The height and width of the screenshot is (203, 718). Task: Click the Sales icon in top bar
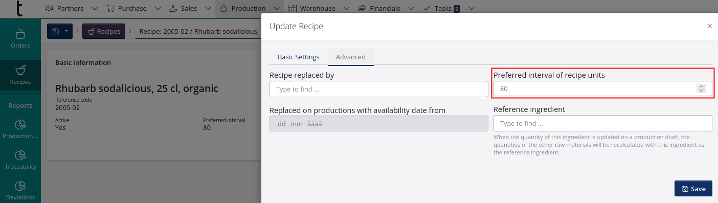point(173,8)
